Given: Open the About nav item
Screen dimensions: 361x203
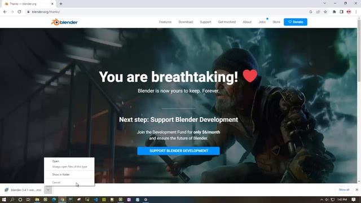Looking at the screenshot, I should coord(247,22).
